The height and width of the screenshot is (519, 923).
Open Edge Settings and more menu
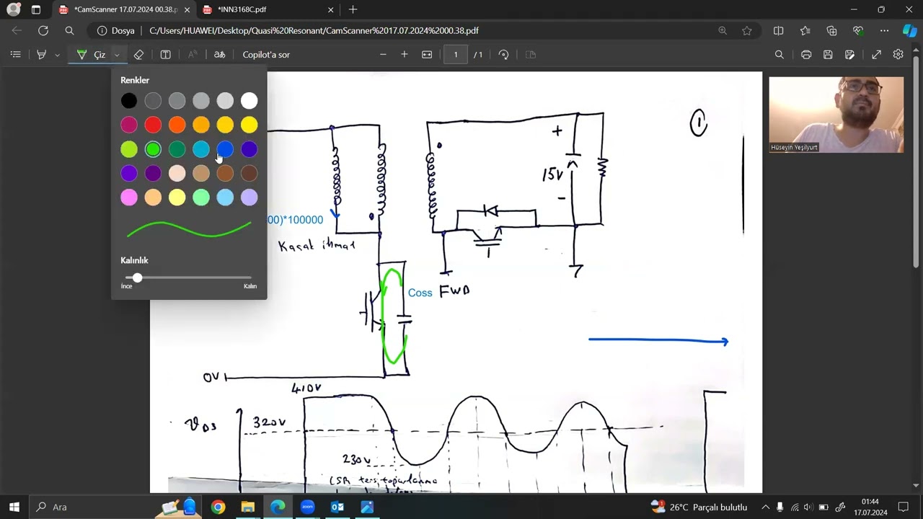point(884,31)
